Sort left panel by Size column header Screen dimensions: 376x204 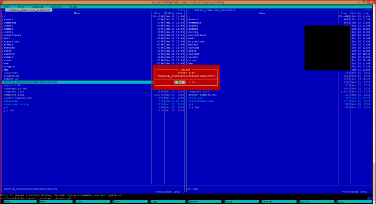pyautogui.click(x=157, y=13)
